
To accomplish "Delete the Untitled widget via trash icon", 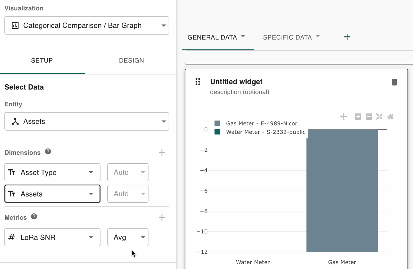I will 394,82.
